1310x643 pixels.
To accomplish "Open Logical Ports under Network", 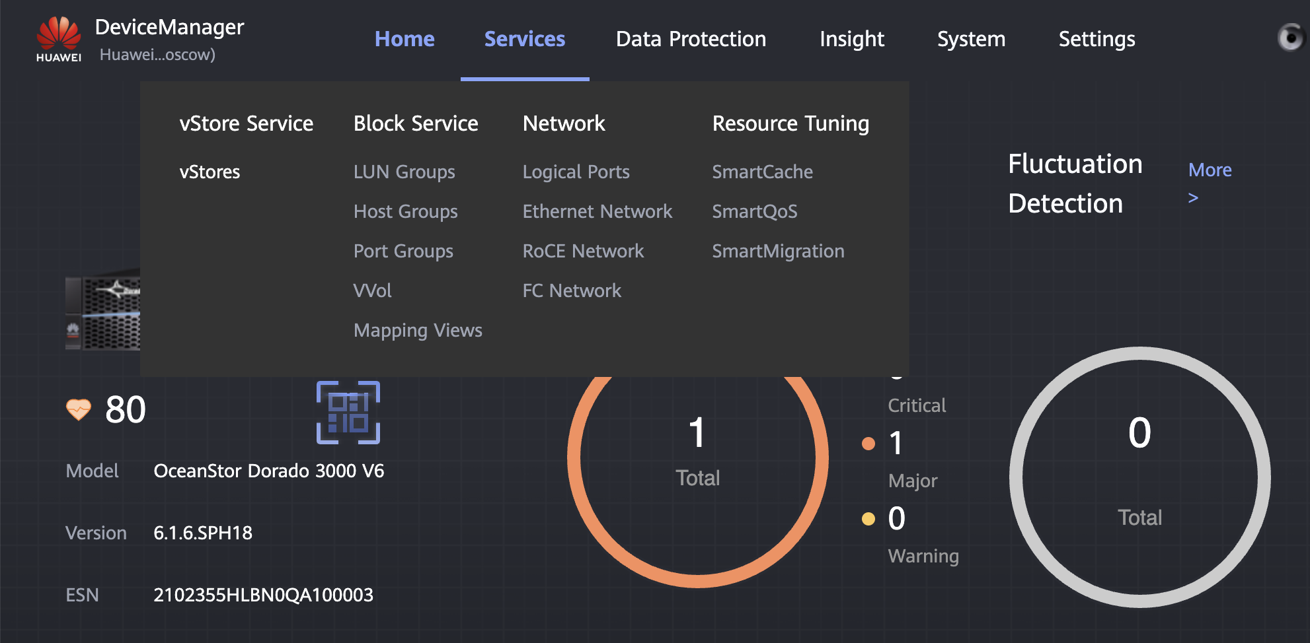I will pyautogui.click(x=576, y=172).
